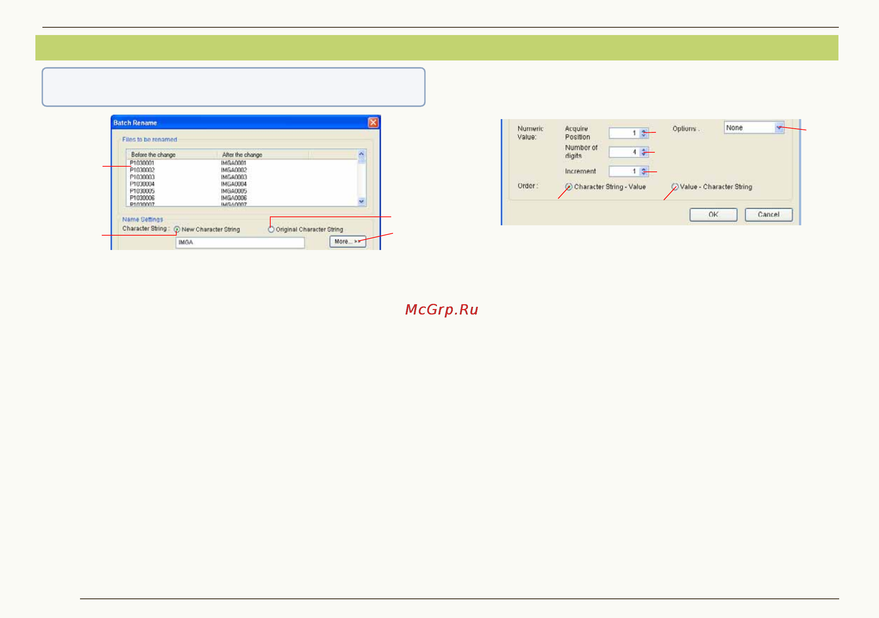Click new name IMGA0003

(233, 177)
